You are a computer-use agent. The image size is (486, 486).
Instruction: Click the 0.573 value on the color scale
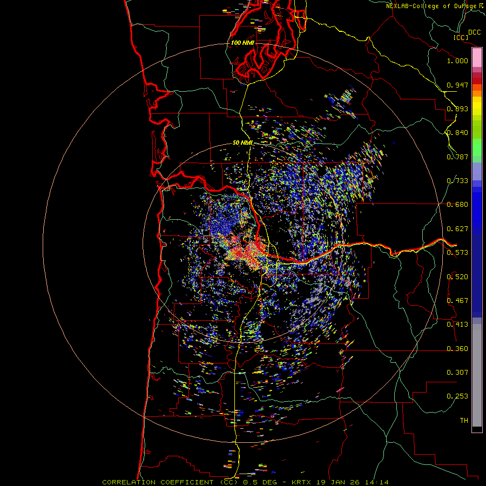(457, 253)
